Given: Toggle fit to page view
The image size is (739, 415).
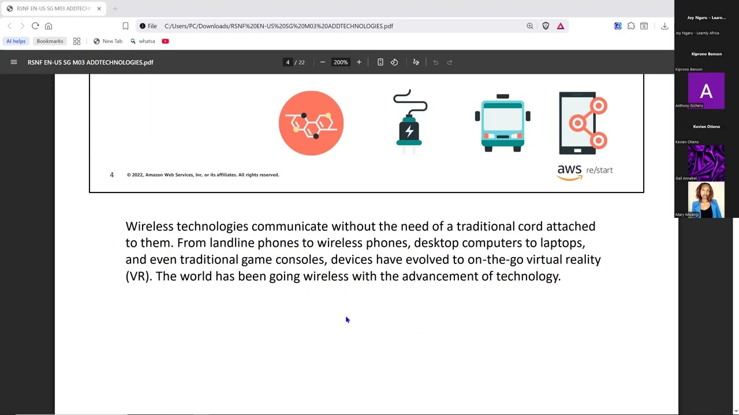Looking at the screenshot, I should [x=380, y=62].
